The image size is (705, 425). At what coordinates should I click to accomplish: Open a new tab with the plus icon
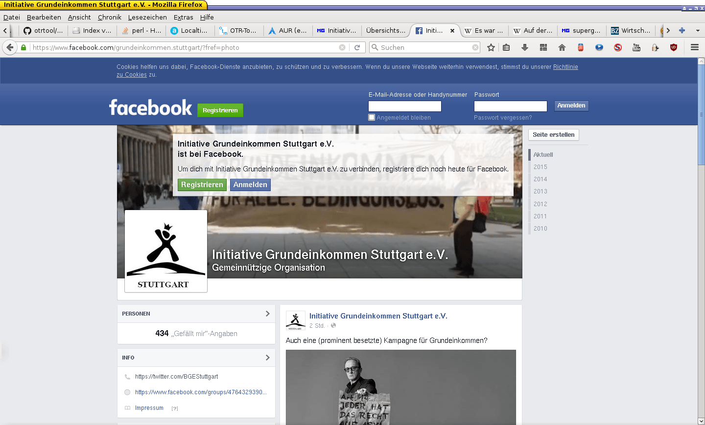[x=682, y=30]
